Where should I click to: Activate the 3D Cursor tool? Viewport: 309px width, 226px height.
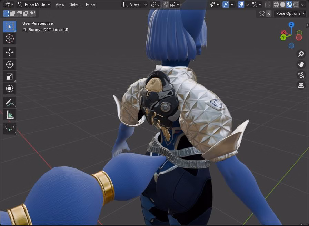[9, 39]
